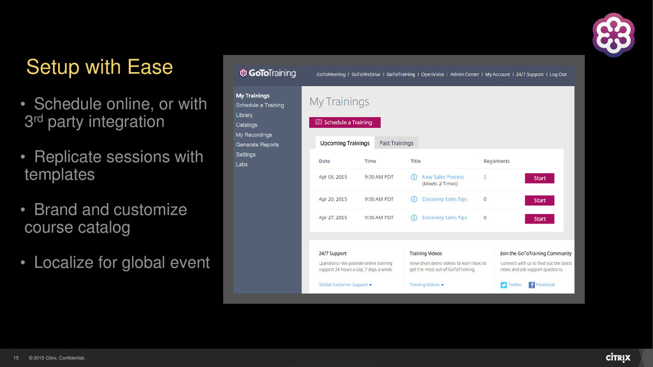Click the Title column header
Viewport: 653px width, 367px height.
tap(415, 161)
